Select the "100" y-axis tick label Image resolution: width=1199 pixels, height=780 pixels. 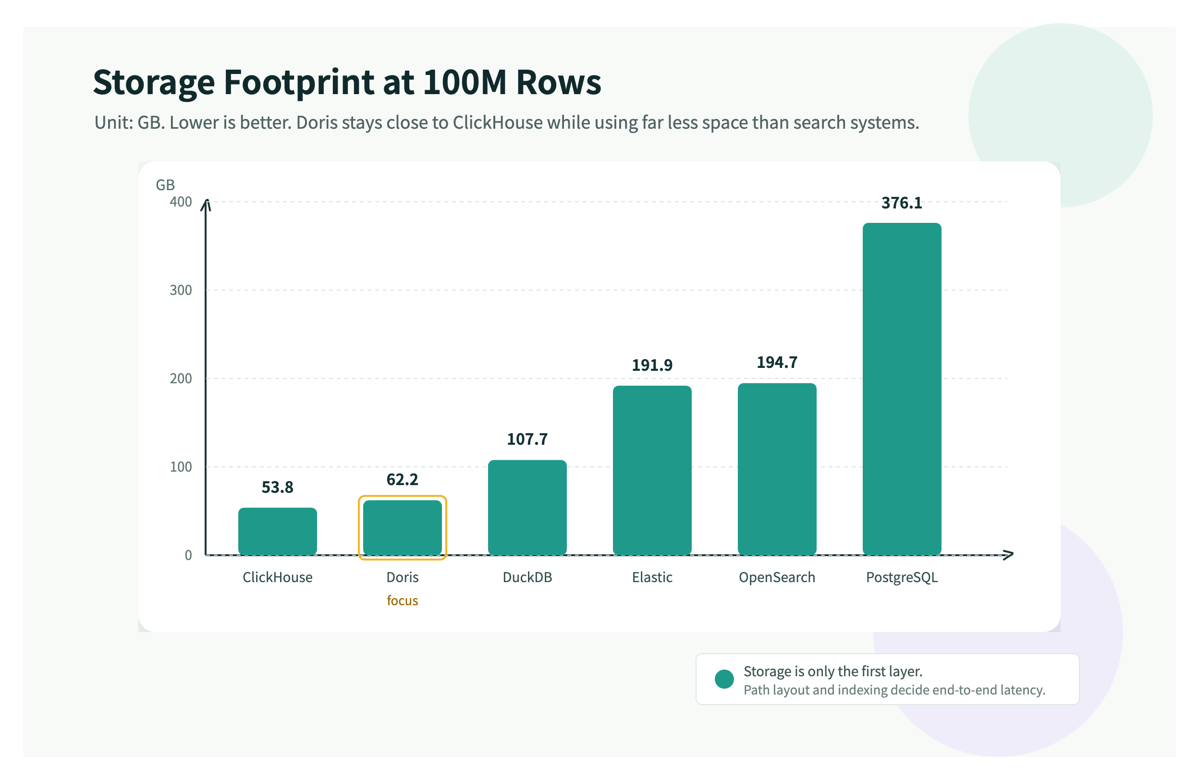tap(181, 467)
